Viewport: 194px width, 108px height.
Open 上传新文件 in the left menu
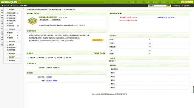pos(10,45)
